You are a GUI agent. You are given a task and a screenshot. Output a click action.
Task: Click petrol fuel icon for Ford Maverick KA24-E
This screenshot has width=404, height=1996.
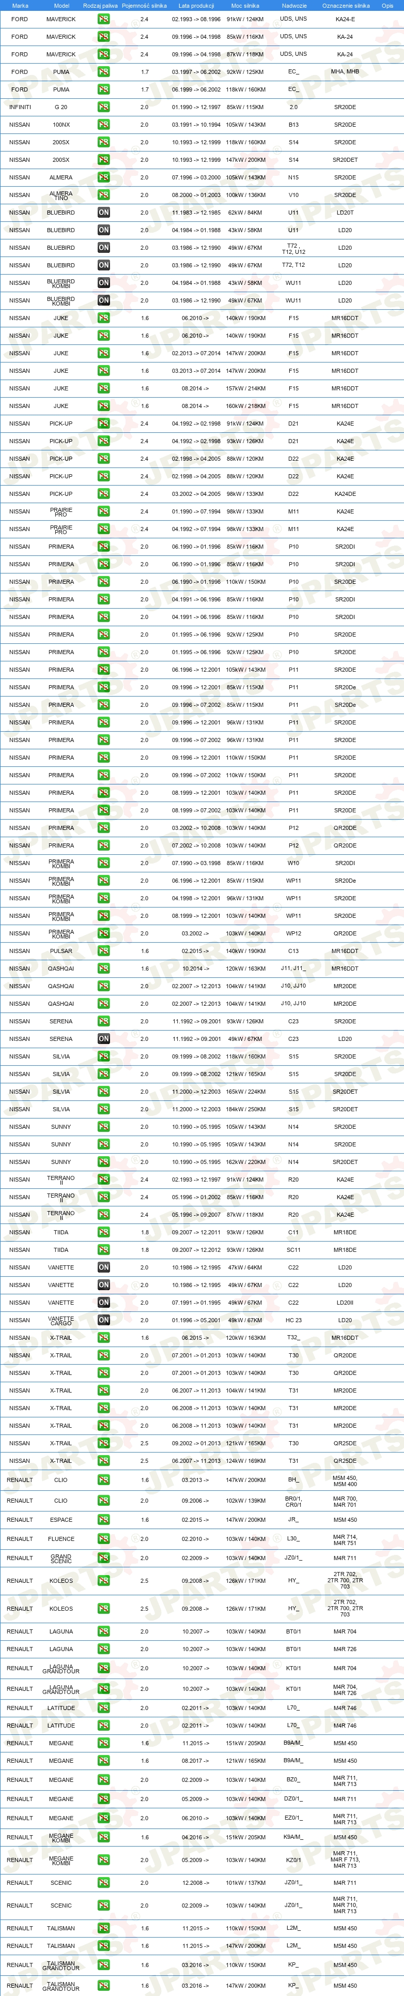point(104,19)
